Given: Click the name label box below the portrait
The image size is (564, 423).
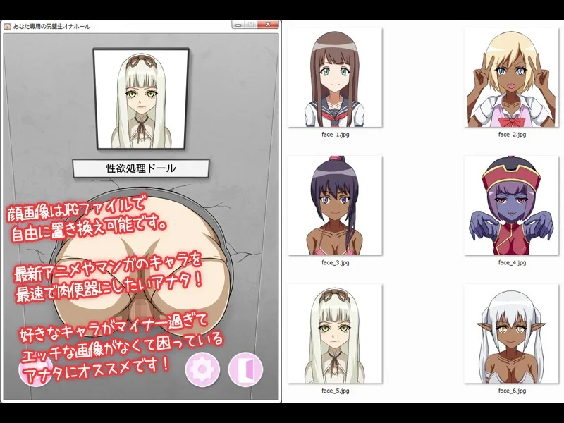Looking at the screenshot, I should click(x=141, y=168).
